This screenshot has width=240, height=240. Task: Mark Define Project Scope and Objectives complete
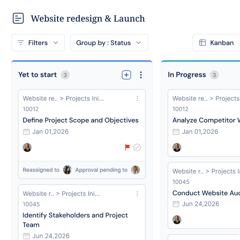(137, 147)
